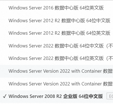The image size is (113, 104).
Task: Switch image to the 2016 datacenter English edition
Action: click(56, 8)
